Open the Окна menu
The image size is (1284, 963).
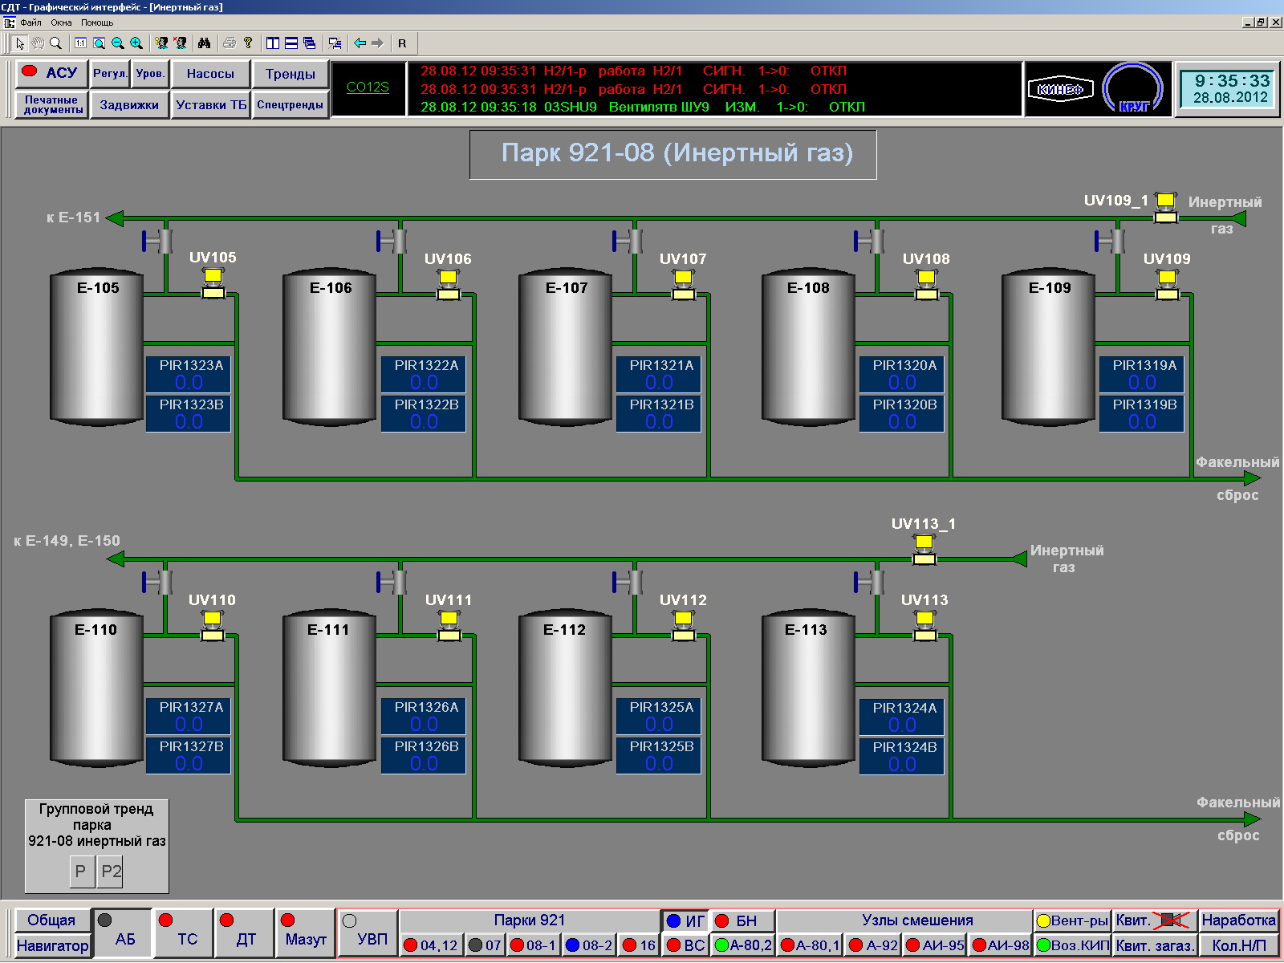[61, 22]
